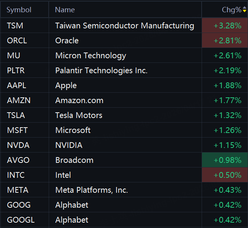
Task: Sort by the Symbol column header
Action: click(19, 10)
